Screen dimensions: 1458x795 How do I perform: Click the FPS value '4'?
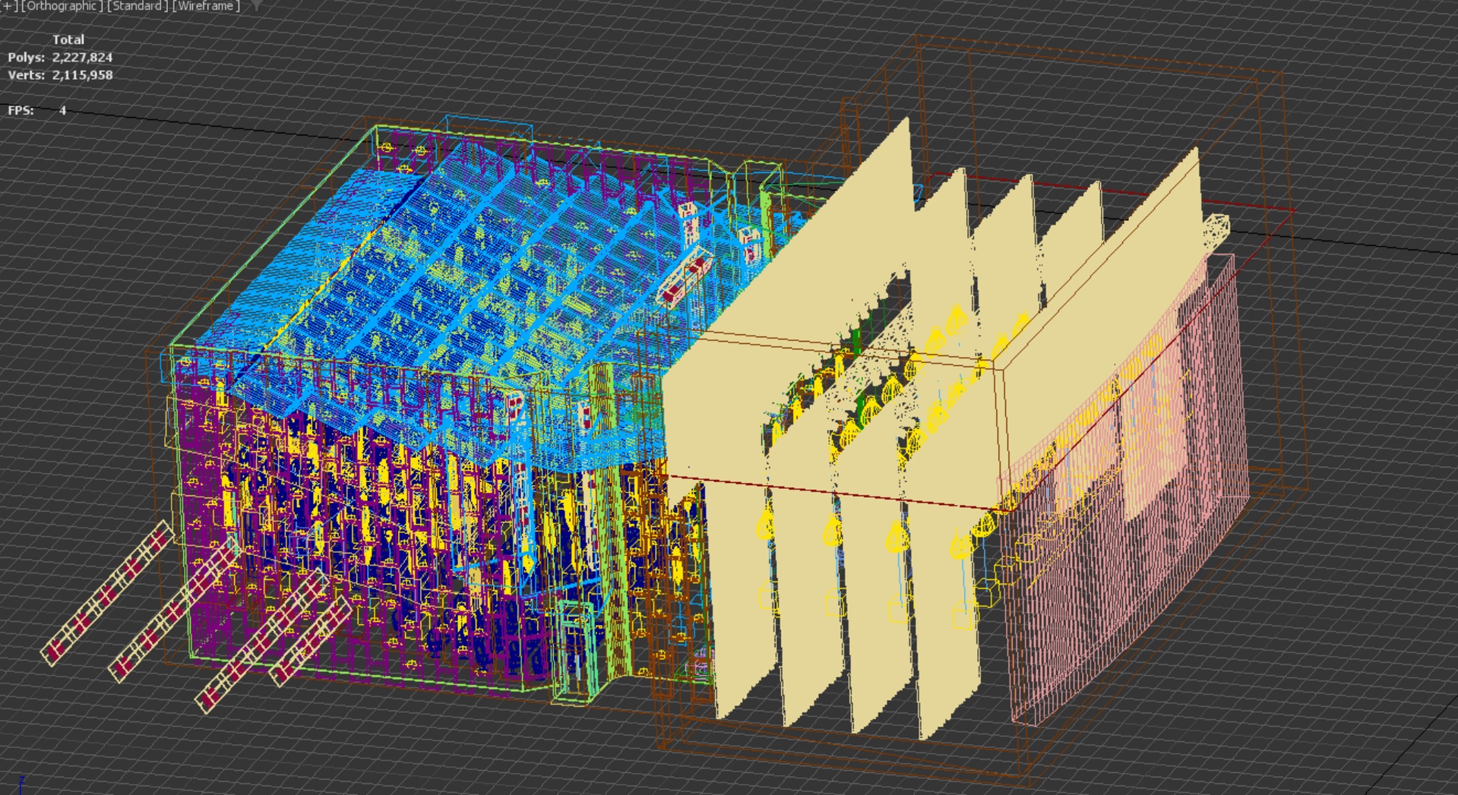(x=63, y=111)
